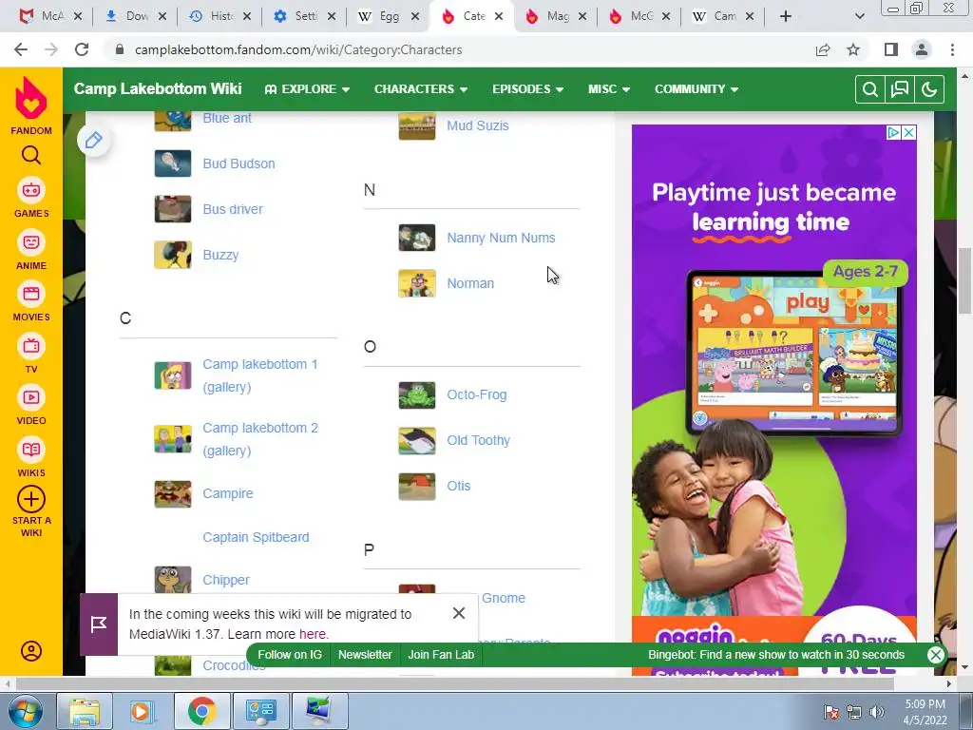
Task: Open the Norman character link
Action: [x=470, y=283]
